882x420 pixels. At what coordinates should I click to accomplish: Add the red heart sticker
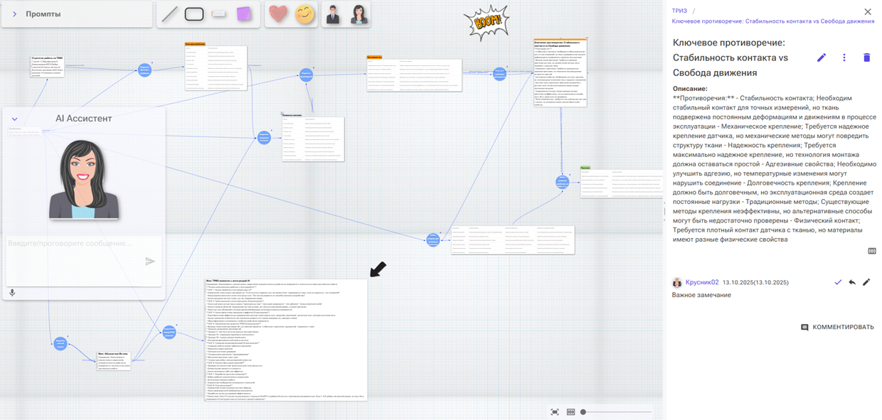pos(278,14)
